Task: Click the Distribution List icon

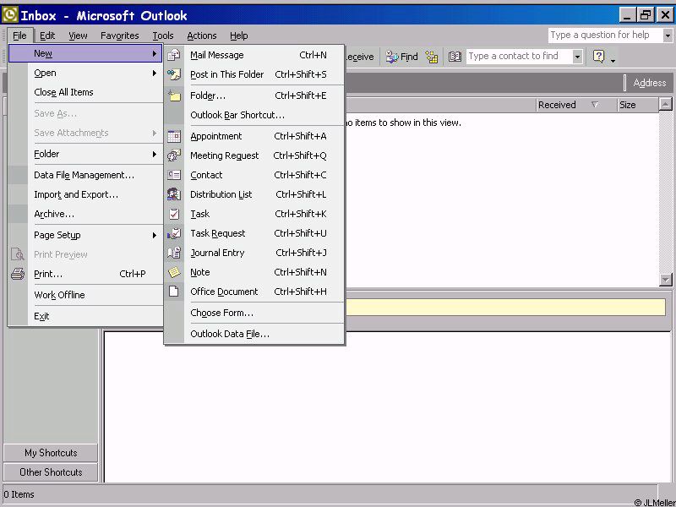Action: (174, 194)
